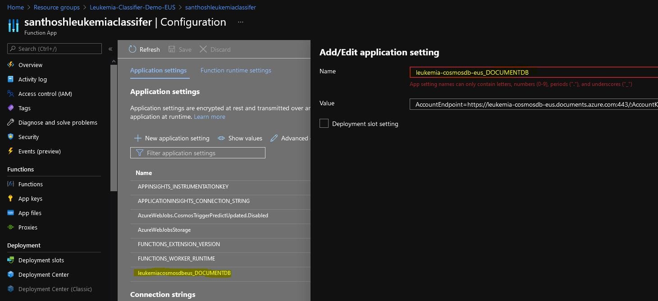Click the Discard X icon

click(x=203, y=49)
